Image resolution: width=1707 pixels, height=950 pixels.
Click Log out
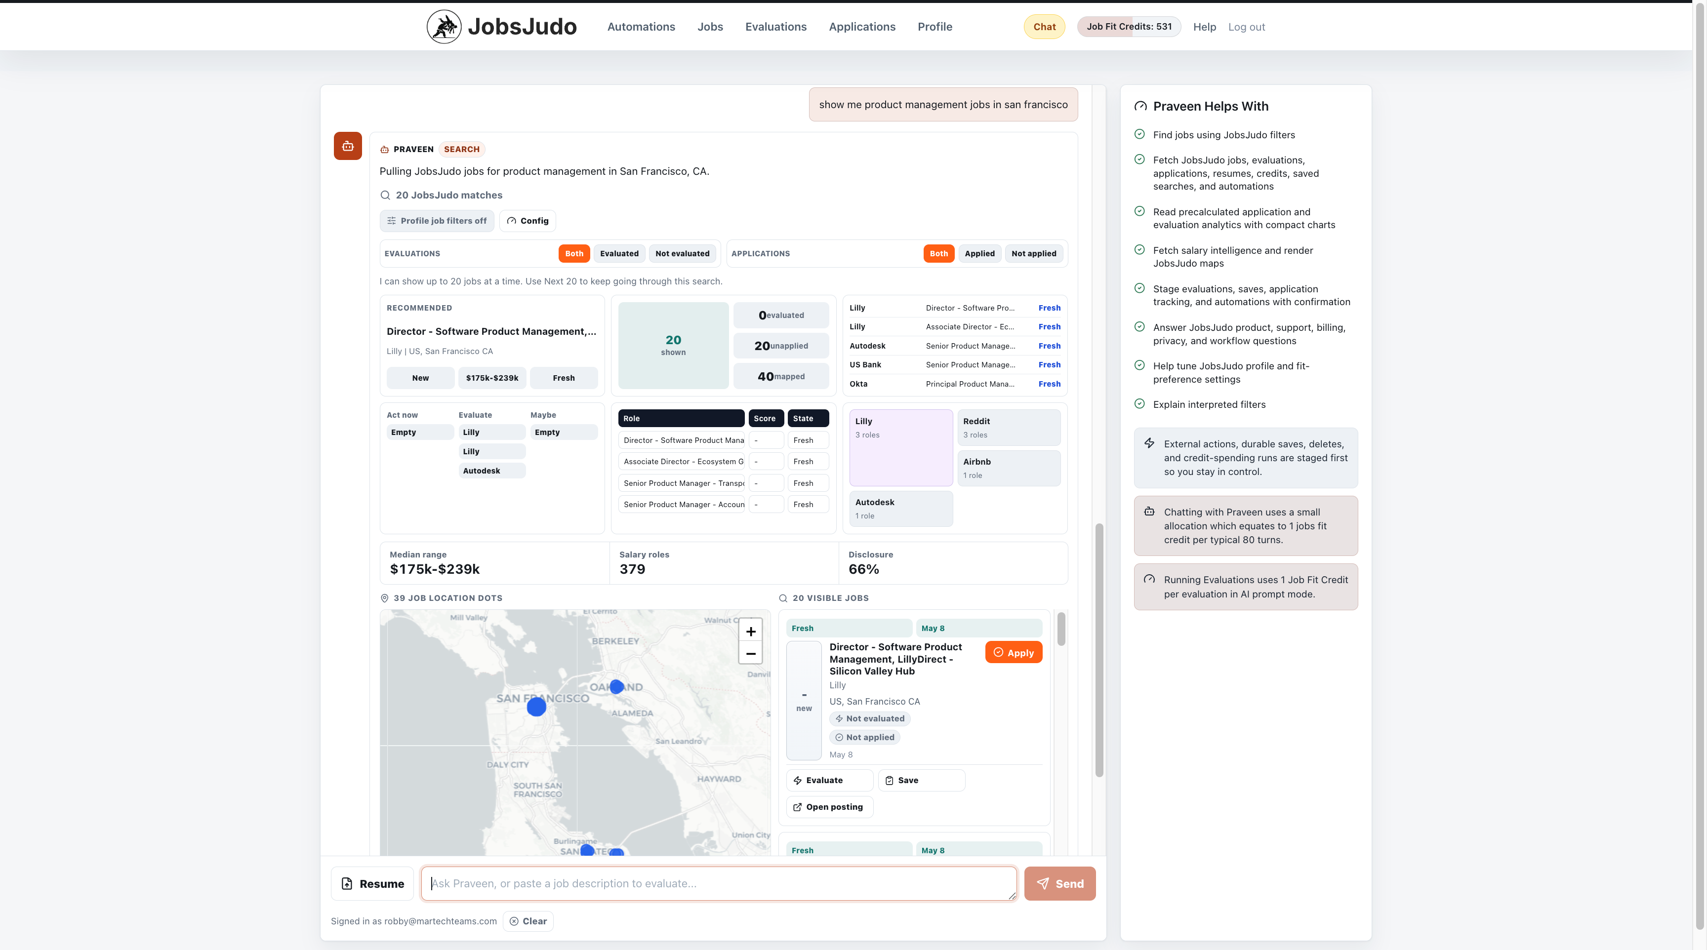(x=1247, y=27)
